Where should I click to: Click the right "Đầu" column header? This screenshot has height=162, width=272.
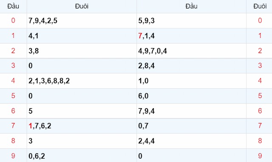191,6
